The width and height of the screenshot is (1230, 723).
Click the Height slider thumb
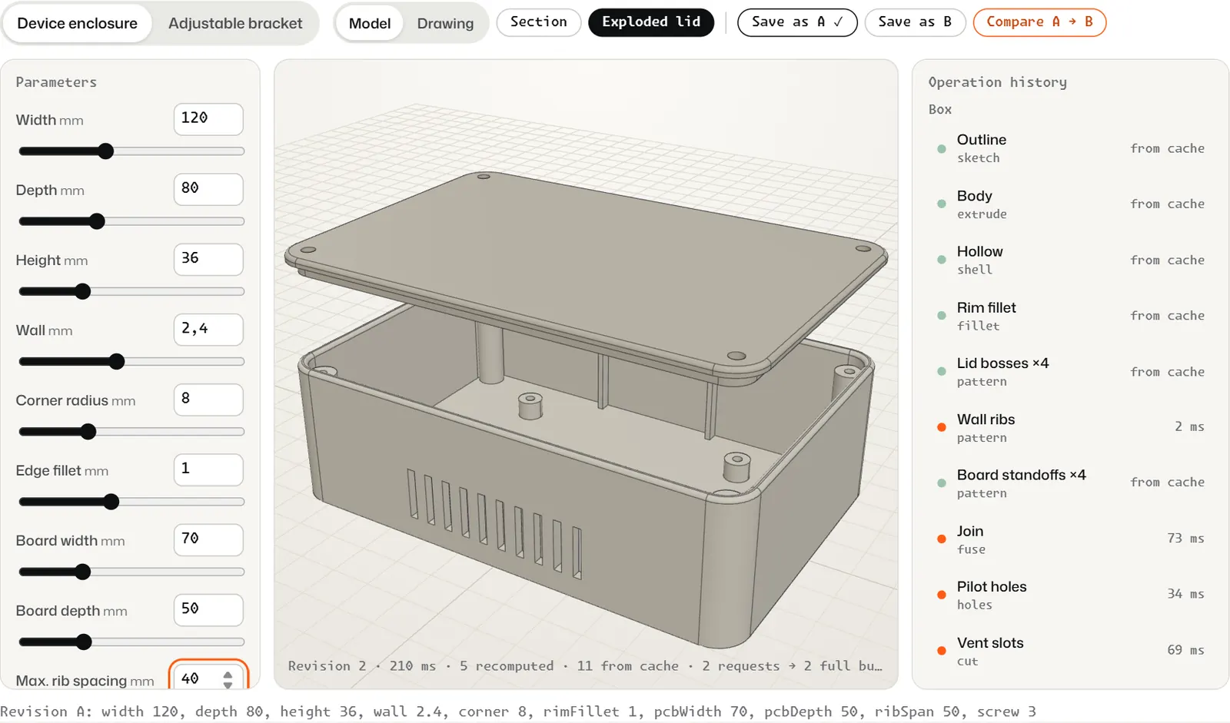coord(82,291)
